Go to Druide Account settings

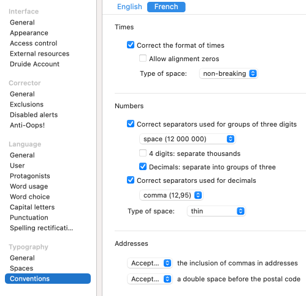34,64
